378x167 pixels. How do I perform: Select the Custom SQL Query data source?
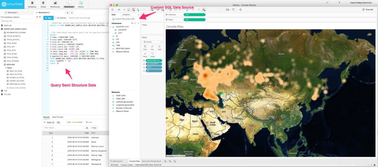[x=123, y=19]
